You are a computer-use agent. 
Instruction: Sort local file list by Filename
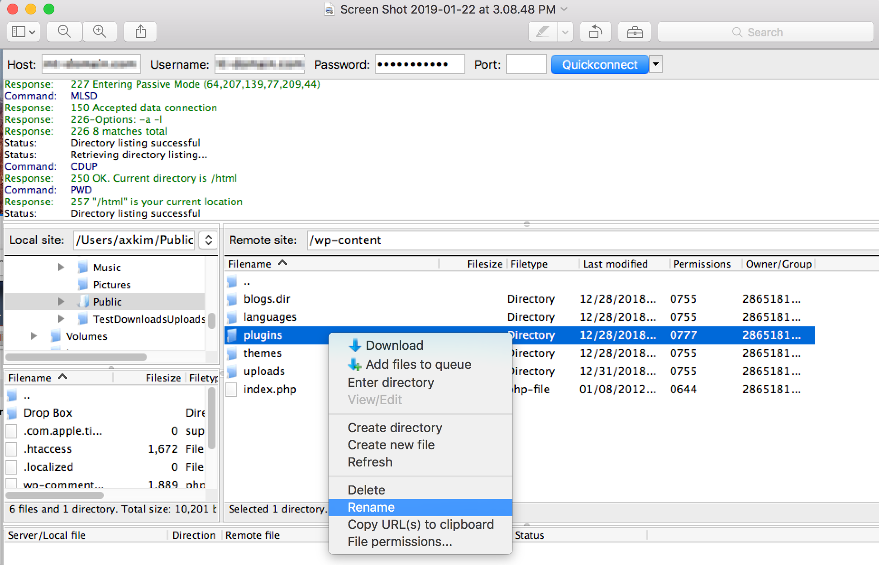point(59,378)
